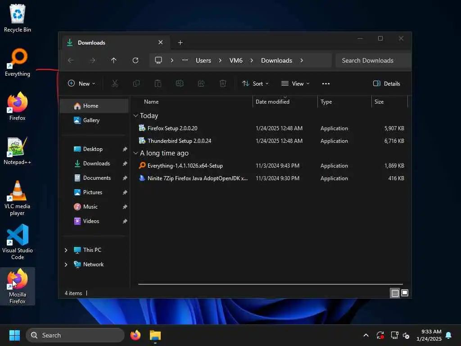Open the See more three-dots menu
The width and height of the screenshot is (461, 346).
[326, 84]
